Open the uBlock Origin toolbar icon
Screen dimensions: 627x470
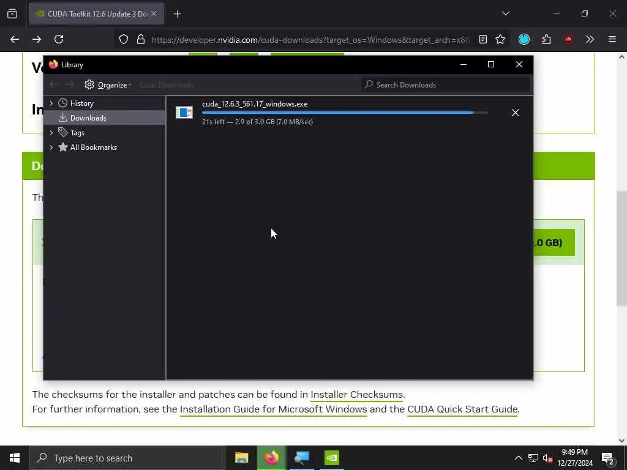pyautogui.click(x=568, y=39)
